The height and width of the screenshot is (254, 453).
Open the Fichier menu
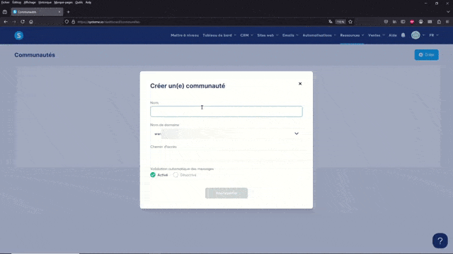(6, 2)
